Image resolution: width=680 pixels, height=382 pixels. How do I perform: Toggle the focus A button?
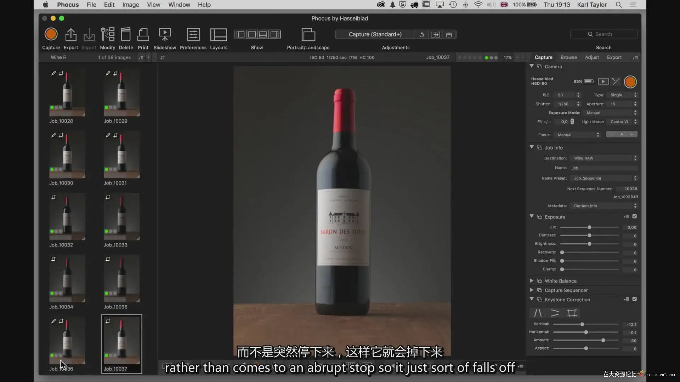[622, 134]
